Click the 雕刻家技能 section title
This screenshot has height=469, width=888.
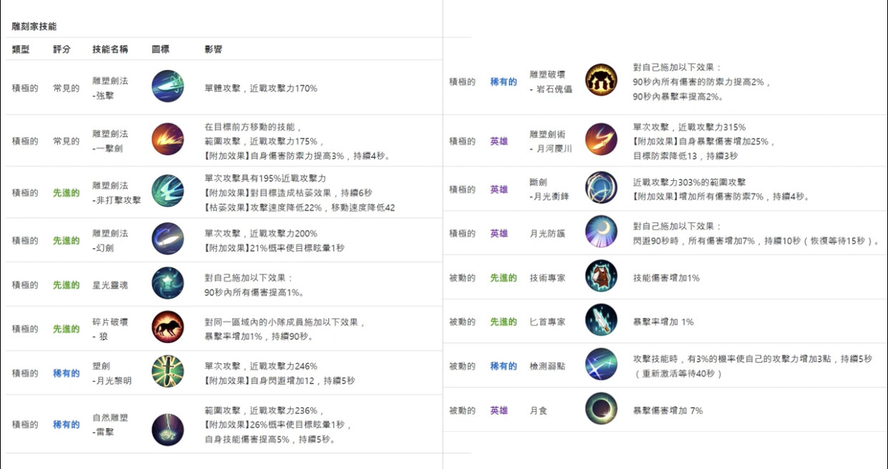[34, 26]
